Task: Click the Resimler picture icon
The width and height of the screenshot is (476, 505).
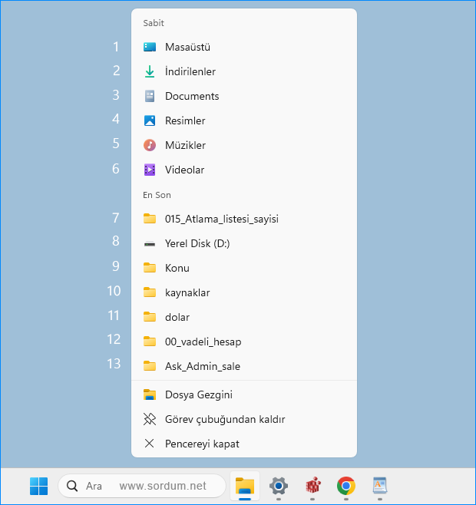Action: 150,120
